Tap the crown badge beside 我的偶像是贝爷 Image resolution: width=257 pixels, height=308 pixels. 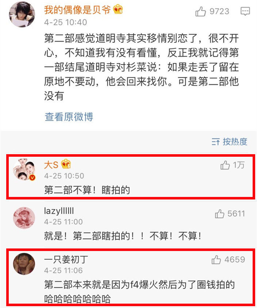(x=118, y=9)
